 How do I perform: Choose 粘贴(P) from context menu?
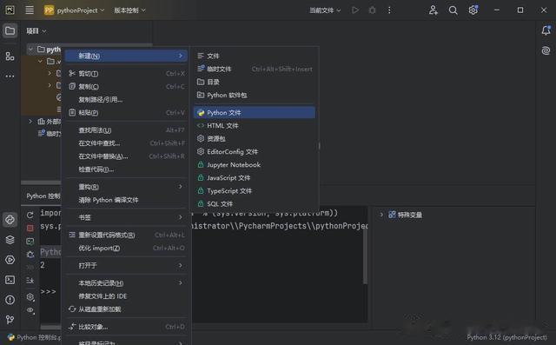[126, 112]
